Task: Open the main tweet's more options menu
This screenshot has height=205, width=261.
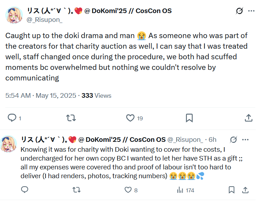Action: tap(251, 11)
